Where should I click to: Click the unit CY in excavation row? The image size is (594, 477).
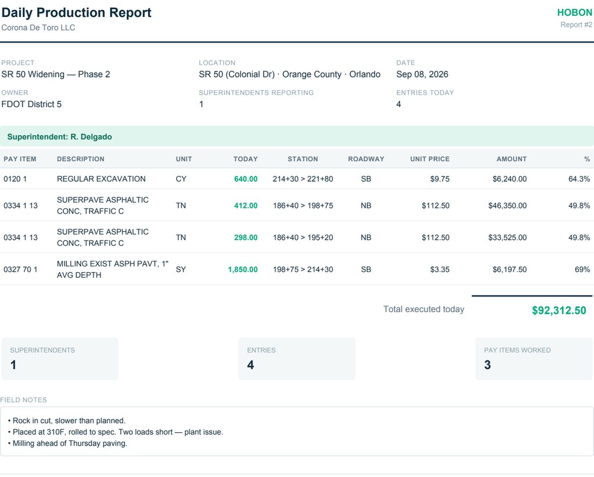click(x=181, y=179)
